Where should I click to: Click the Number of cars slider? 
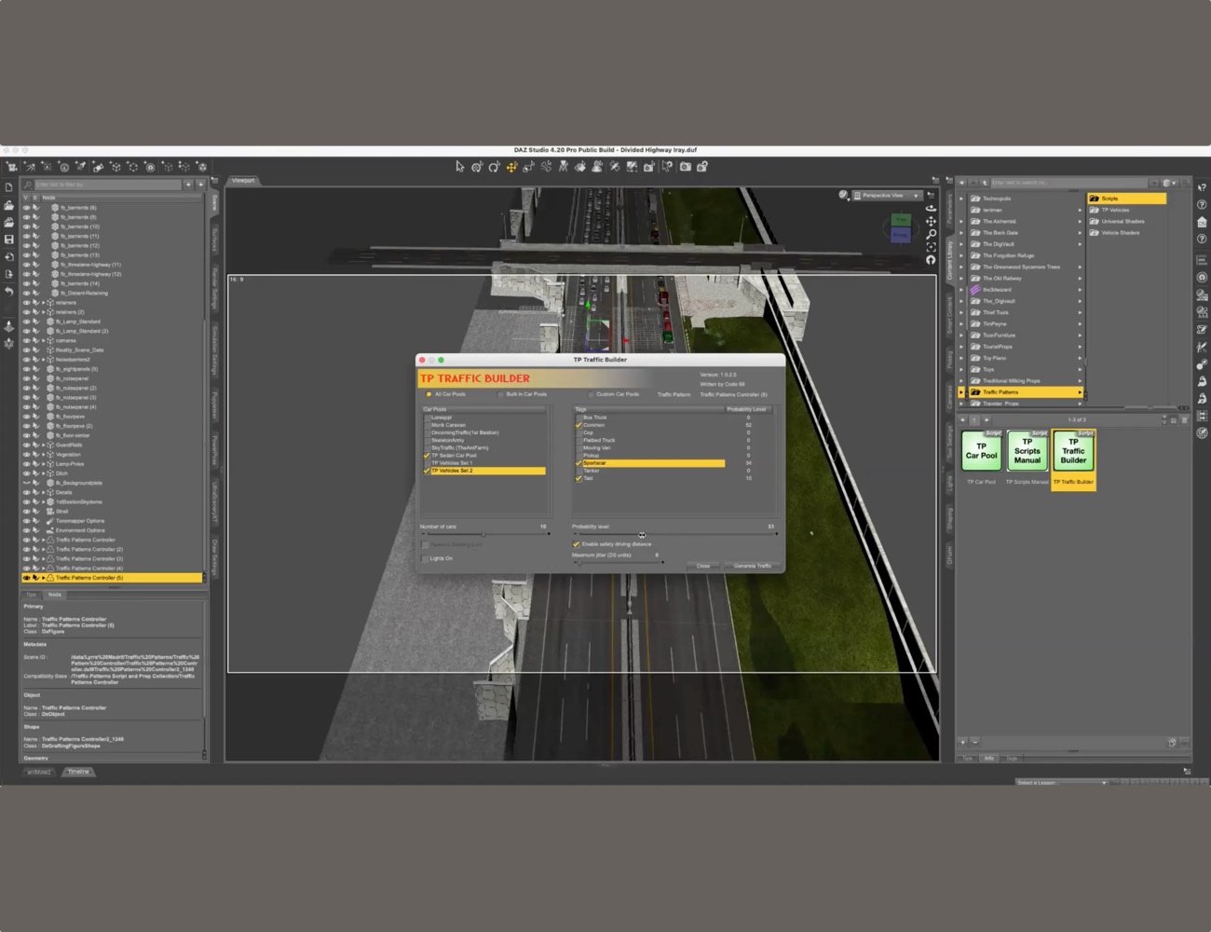[484, 534]
